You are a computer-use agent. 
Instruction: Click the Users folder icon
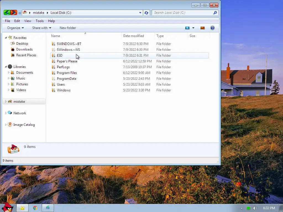click(53, 84)
